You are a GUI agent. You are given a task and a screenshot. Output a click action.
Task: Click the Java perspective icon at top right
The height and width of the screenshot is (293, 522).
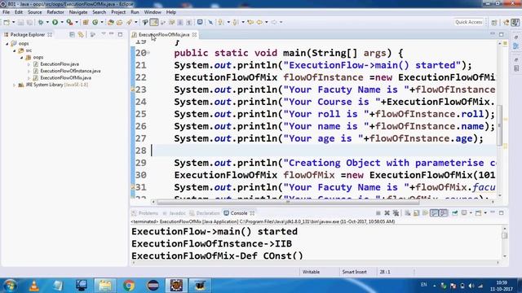pyautogui.click(x=515, y=22)
